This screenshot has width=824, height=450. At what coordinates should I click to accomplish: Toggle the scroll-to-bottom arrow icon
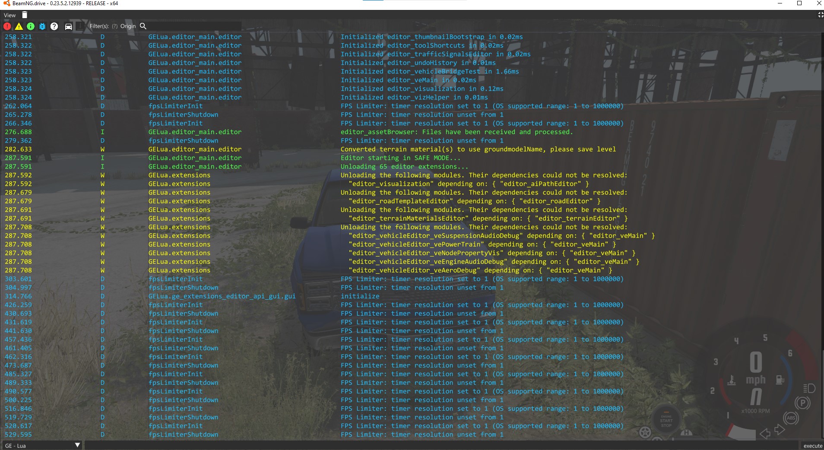coord(80,26)
